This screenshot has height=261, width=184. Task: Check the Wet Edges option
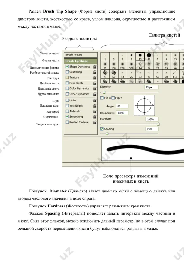67,106
